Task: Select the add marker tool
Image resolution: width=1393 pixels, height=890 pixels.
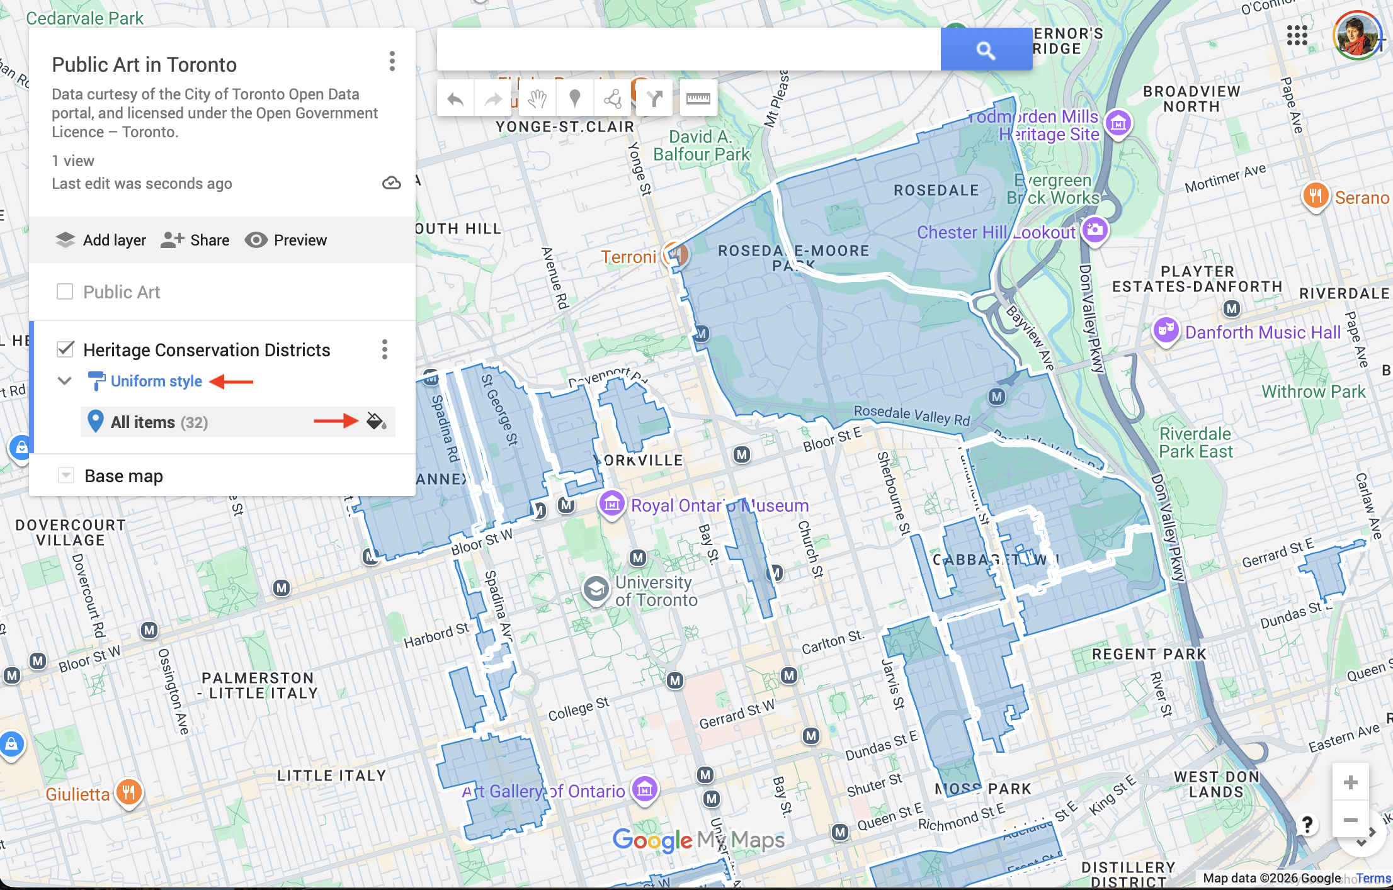Action: click(x=574, y=99)
